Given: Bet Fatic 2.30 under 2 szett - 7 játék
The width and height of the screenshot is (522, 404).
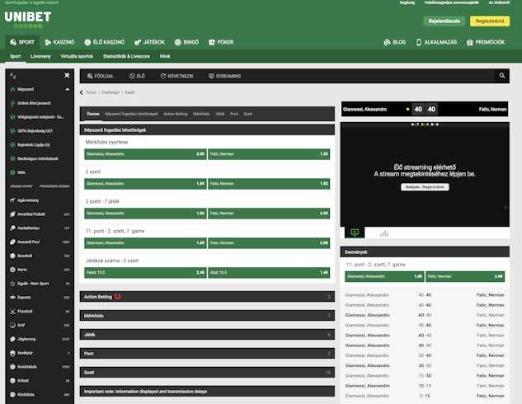Looking at the screenshot, I should tap(269, 214).
